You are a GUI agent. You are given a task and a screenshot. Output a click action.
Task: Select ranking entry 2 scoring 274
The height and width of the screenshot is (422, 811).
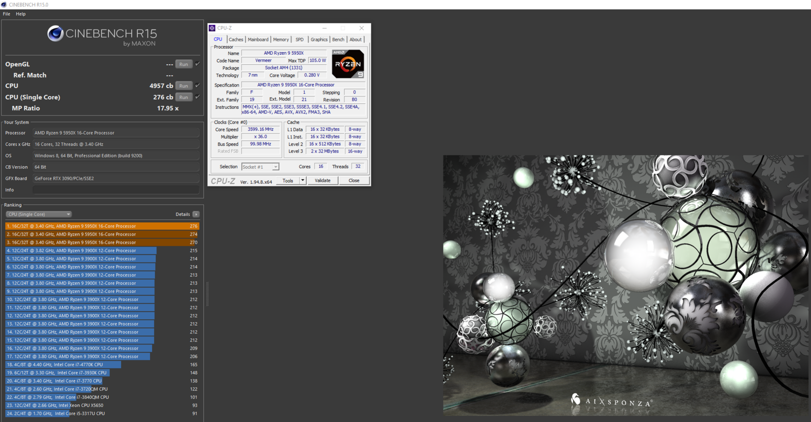(x=102, y=234)
